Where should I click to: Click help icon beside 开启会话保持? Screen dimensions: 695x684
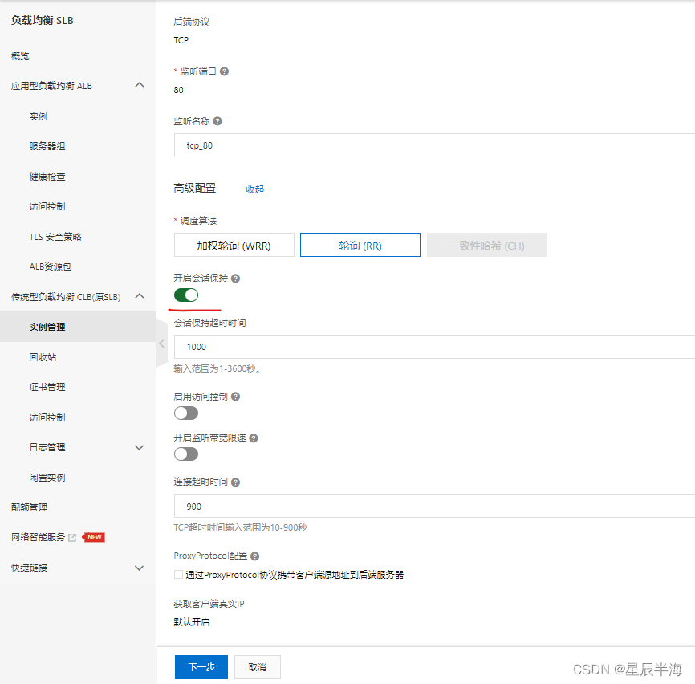235,279
